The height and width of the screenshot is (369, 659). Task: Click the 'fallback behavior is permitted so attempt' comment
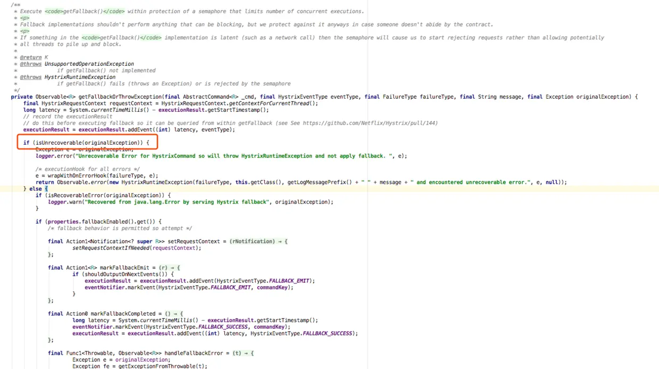(x=120, y=228)
